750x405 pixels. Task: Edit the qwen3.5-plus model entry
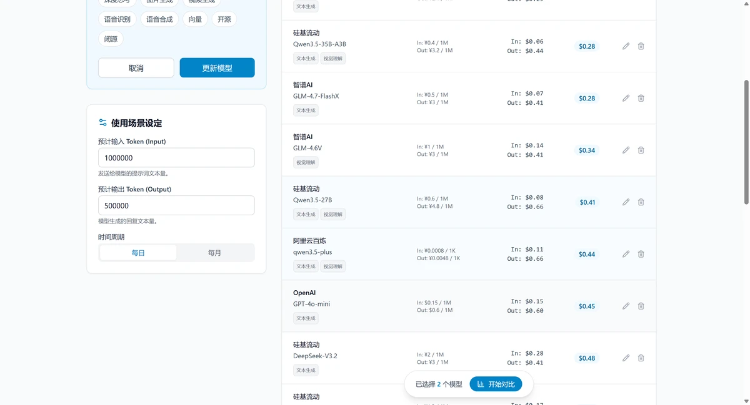click(626, 254)
